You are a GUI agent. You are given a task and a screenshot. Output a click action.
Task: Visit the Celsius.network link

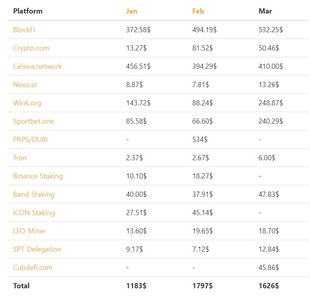37,66
